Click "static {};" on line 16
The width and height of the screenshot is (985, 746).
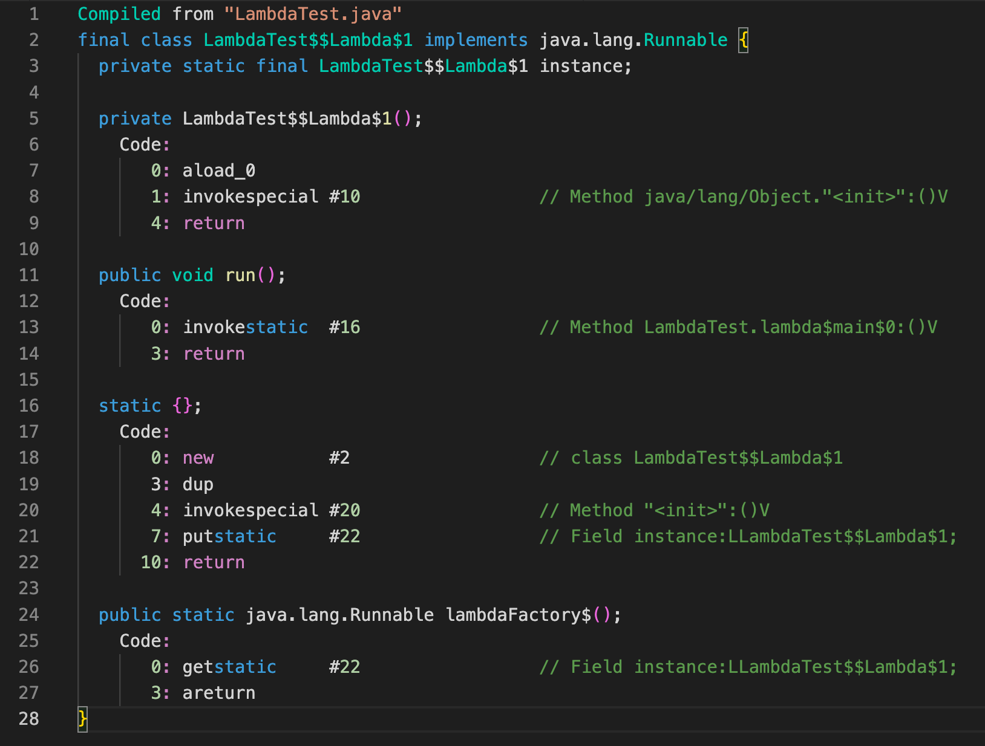[x=151, y=406]
